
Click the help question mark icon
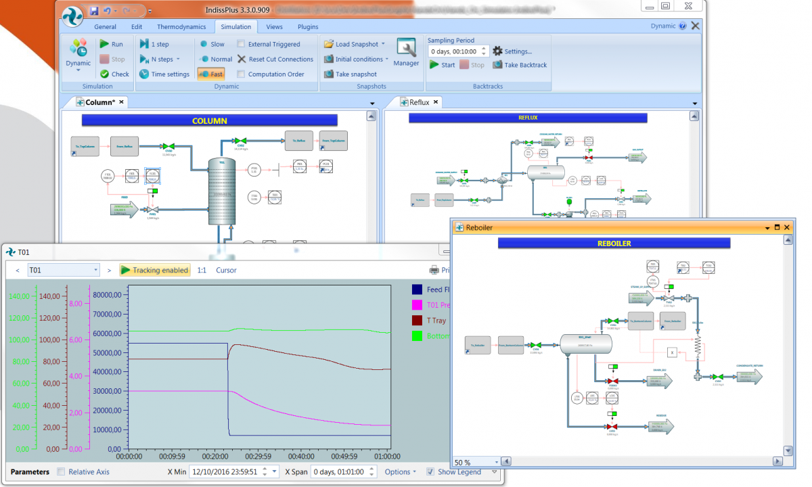(x=682, y=26)
